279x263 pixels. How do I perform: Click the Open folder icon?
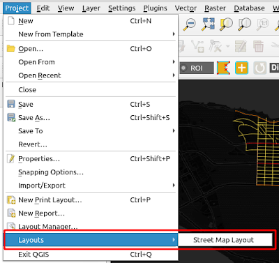coord(10,48)
